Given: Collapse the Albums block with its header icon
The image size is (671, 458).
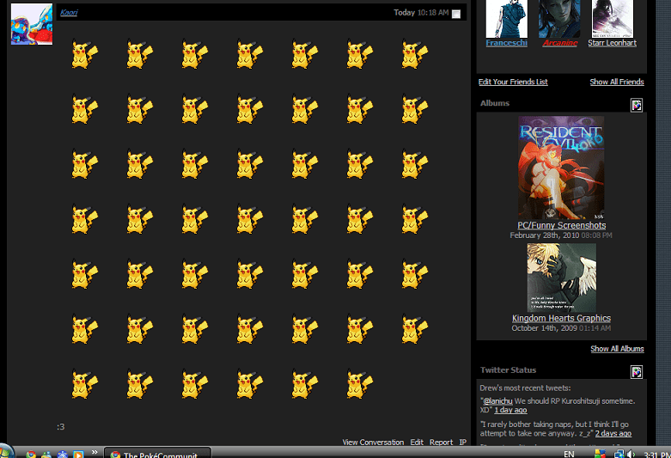Looking at the screenshot, I should (637, 105).
